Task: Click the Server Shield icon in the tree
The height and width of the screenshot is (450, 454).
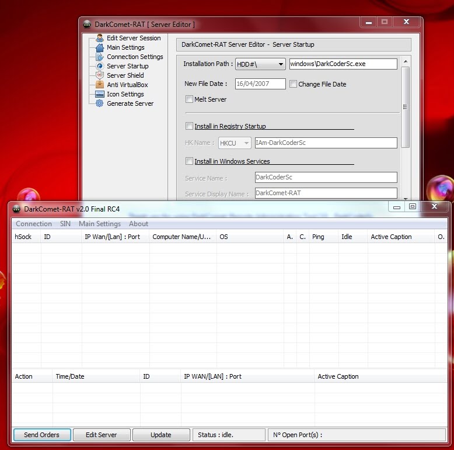Action: [100, 75]
